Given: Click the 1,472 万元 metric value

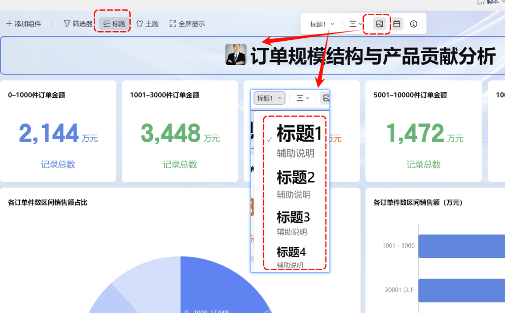Looking at the screenshot, I should point(425,133).
